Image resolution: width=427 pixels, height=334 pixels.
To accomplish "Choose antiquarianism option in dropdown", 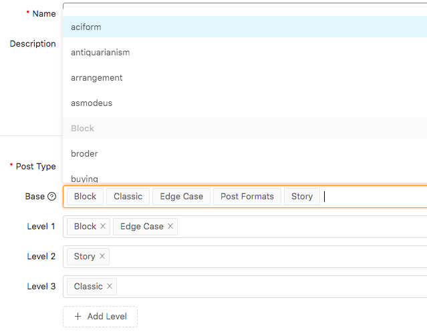I will 100,53.
